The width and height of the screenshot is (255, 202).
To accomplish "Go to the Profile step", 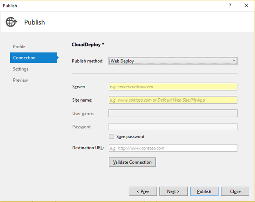I will coord(19,47).
